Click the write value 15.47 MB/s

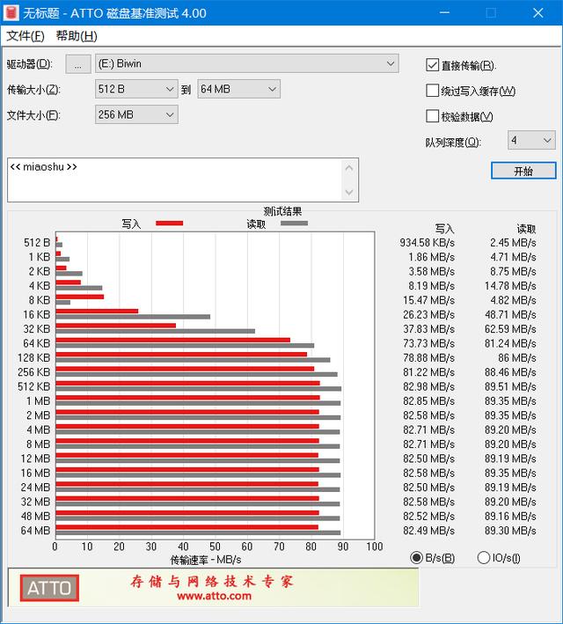pyautogui.click(x=428, y=300)
